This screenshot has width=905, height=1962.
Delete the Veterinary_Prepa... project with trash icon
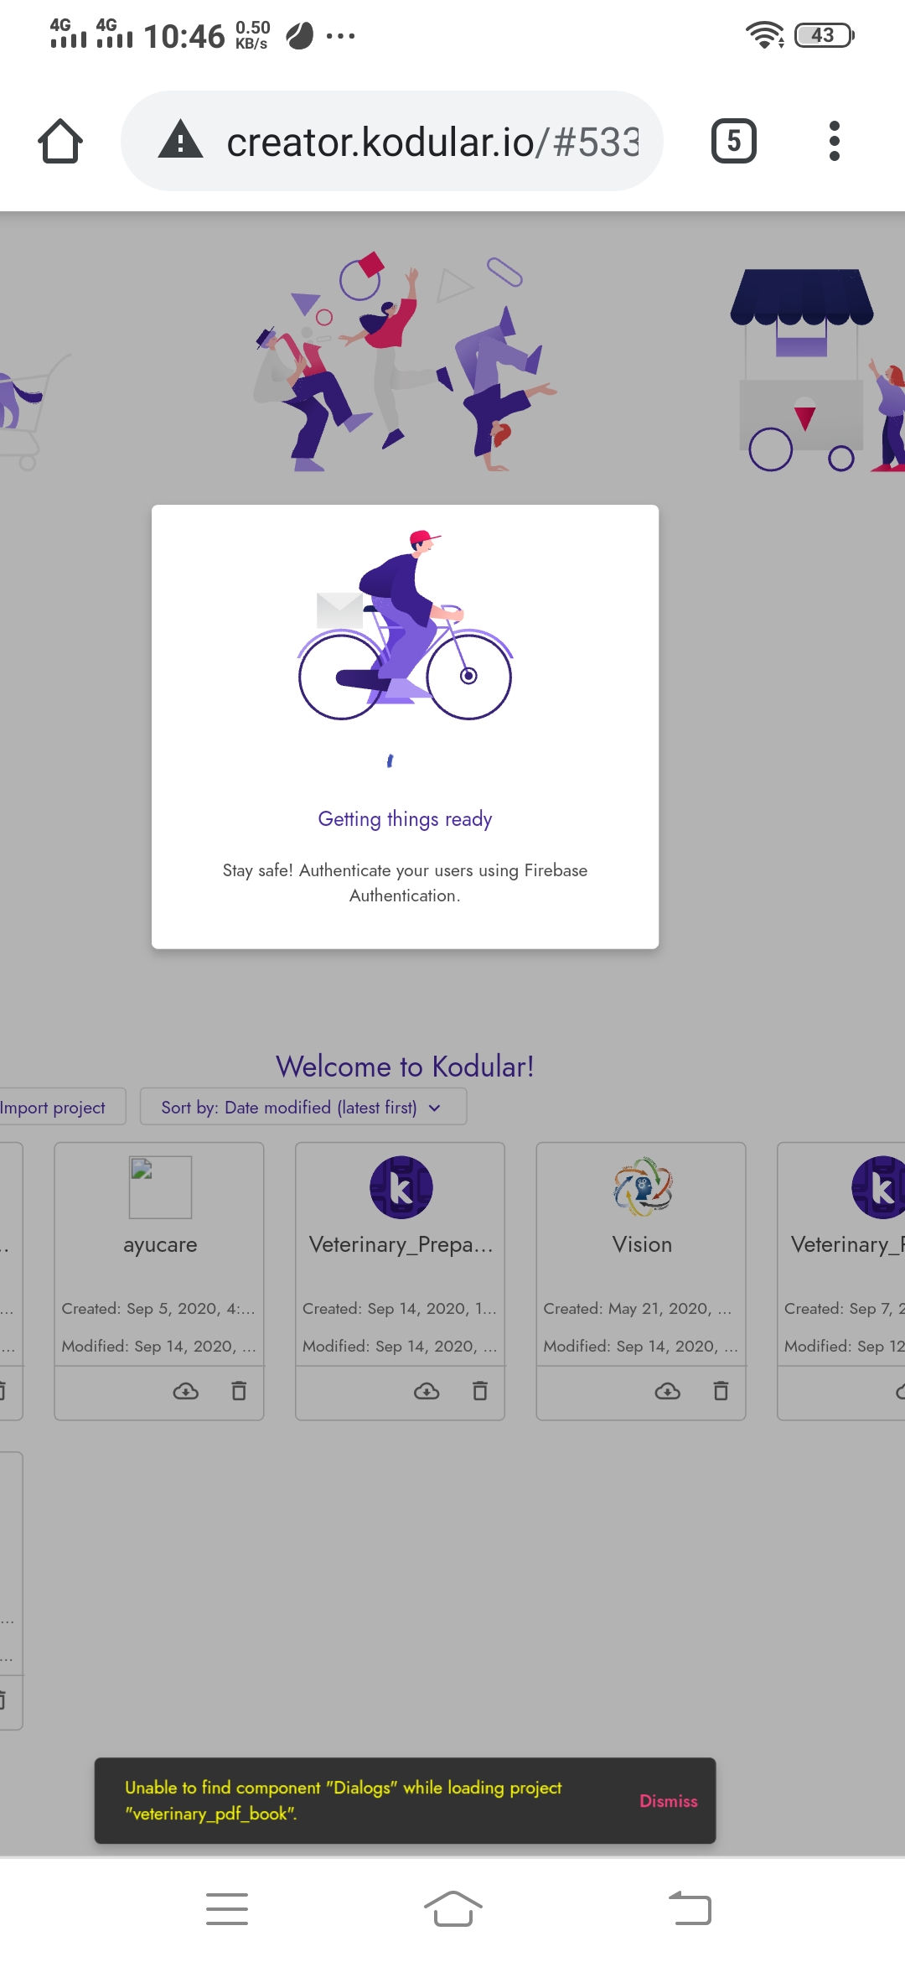[480, 1391]
